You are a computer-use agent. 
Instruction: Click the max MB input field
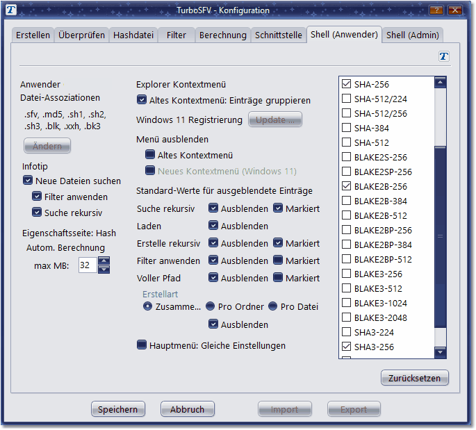point(88,265)
